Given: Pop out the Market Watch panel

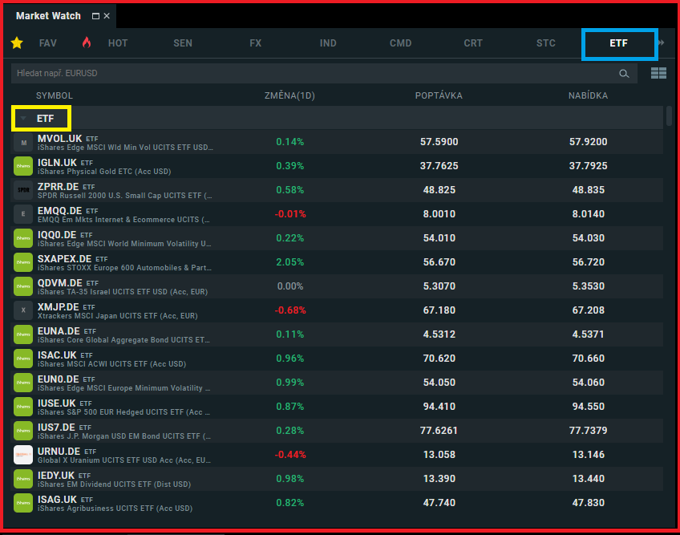Looking at the screenshot, I should coord(96,16).
